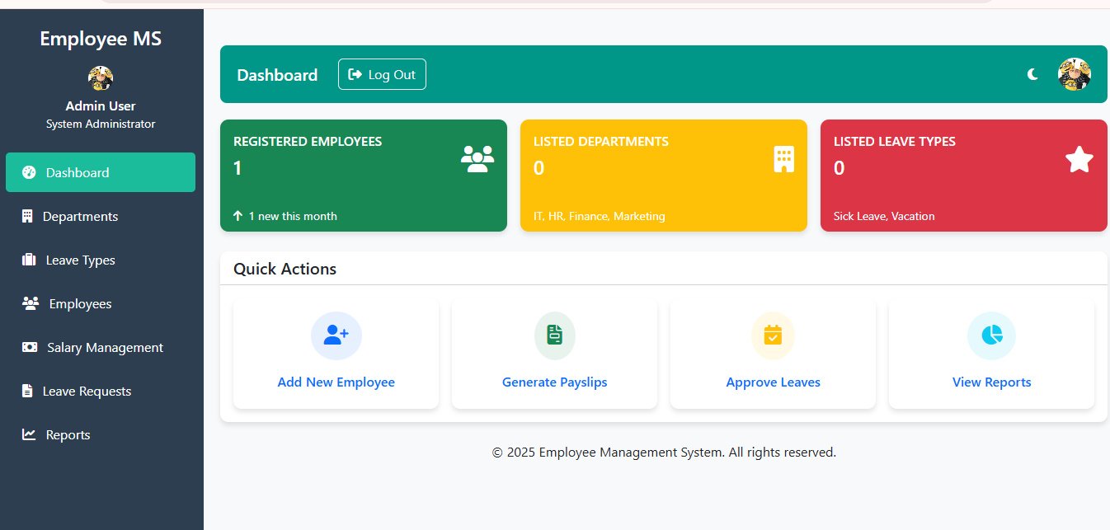This screenshot has height=530, width=1110.
Task: Click the Add New Employee user-plus icon
Action: (x=336, y=335)
